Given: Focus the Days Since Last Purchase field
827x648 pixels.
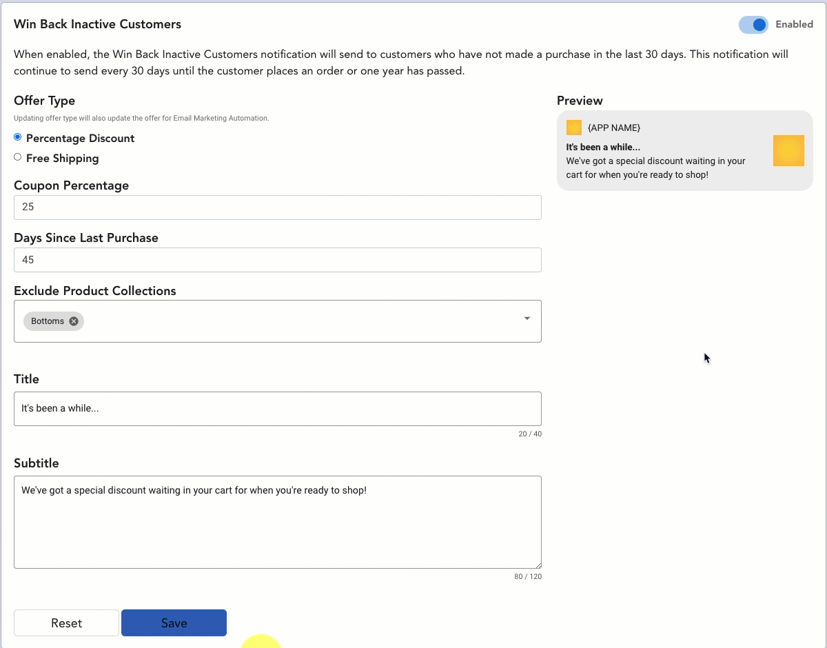Looking at the screenshot, I should click(x=277, y=260).
